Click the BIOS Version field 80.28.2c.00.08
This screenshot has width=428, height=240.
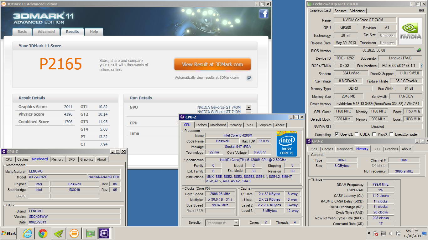click(373, 50)
